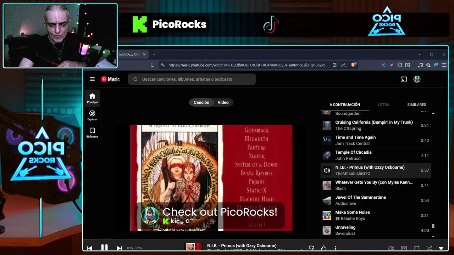Open Jam Track Central artist link
The width and height of the screenshot is (454, 255).
(352, 143)
